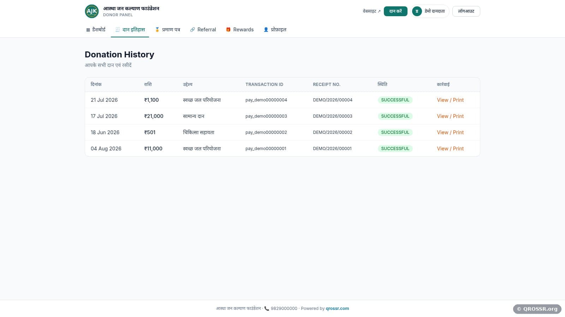Click the ₹21,000 amount cell
Viewport: 565px width, 317px height.
click(154, 116)
